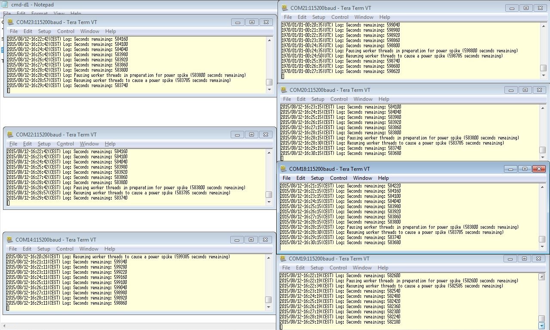The height and width of the screenshot is (330, 550).
Task: Click the Tera Term icon in COM21 title bar
Action: tap(284, 8)
